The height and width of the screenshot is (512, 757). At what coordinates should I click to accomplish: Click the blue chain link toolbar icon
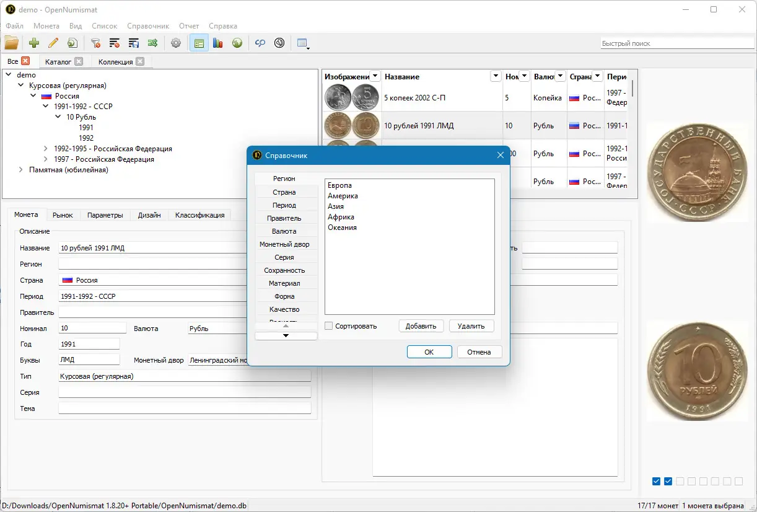point(260,43)
